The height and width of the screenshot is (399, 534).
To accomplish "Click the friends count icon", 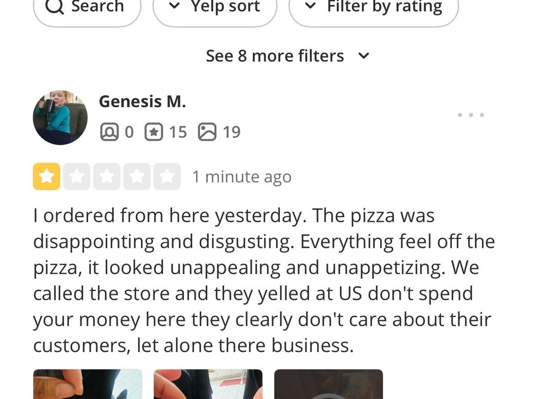I will 109,132.
